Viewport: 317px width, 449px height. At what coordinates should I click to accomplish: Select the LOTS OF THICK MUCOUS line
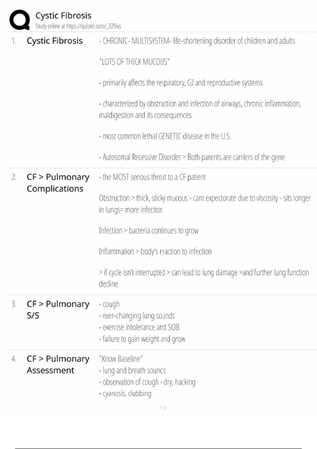point(134,62)
